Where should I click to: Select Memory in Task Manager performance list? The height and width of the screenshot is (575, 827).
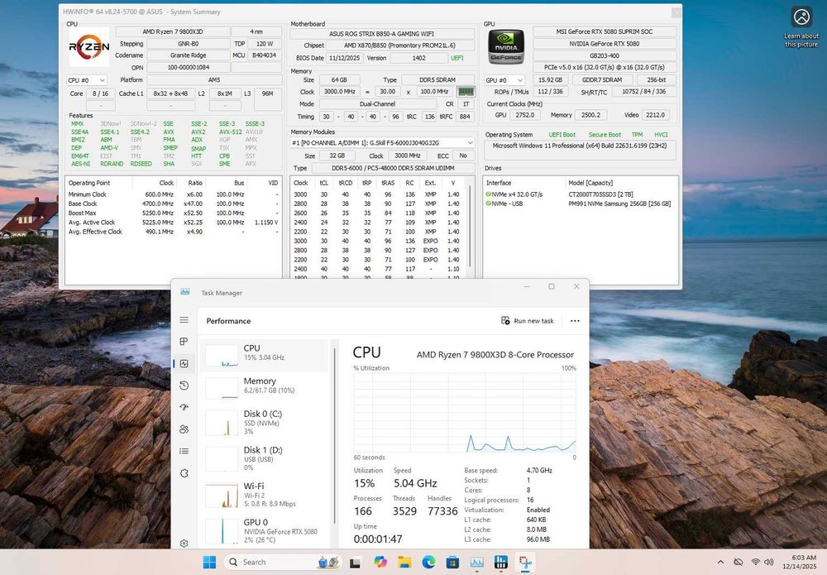point(265,388)
